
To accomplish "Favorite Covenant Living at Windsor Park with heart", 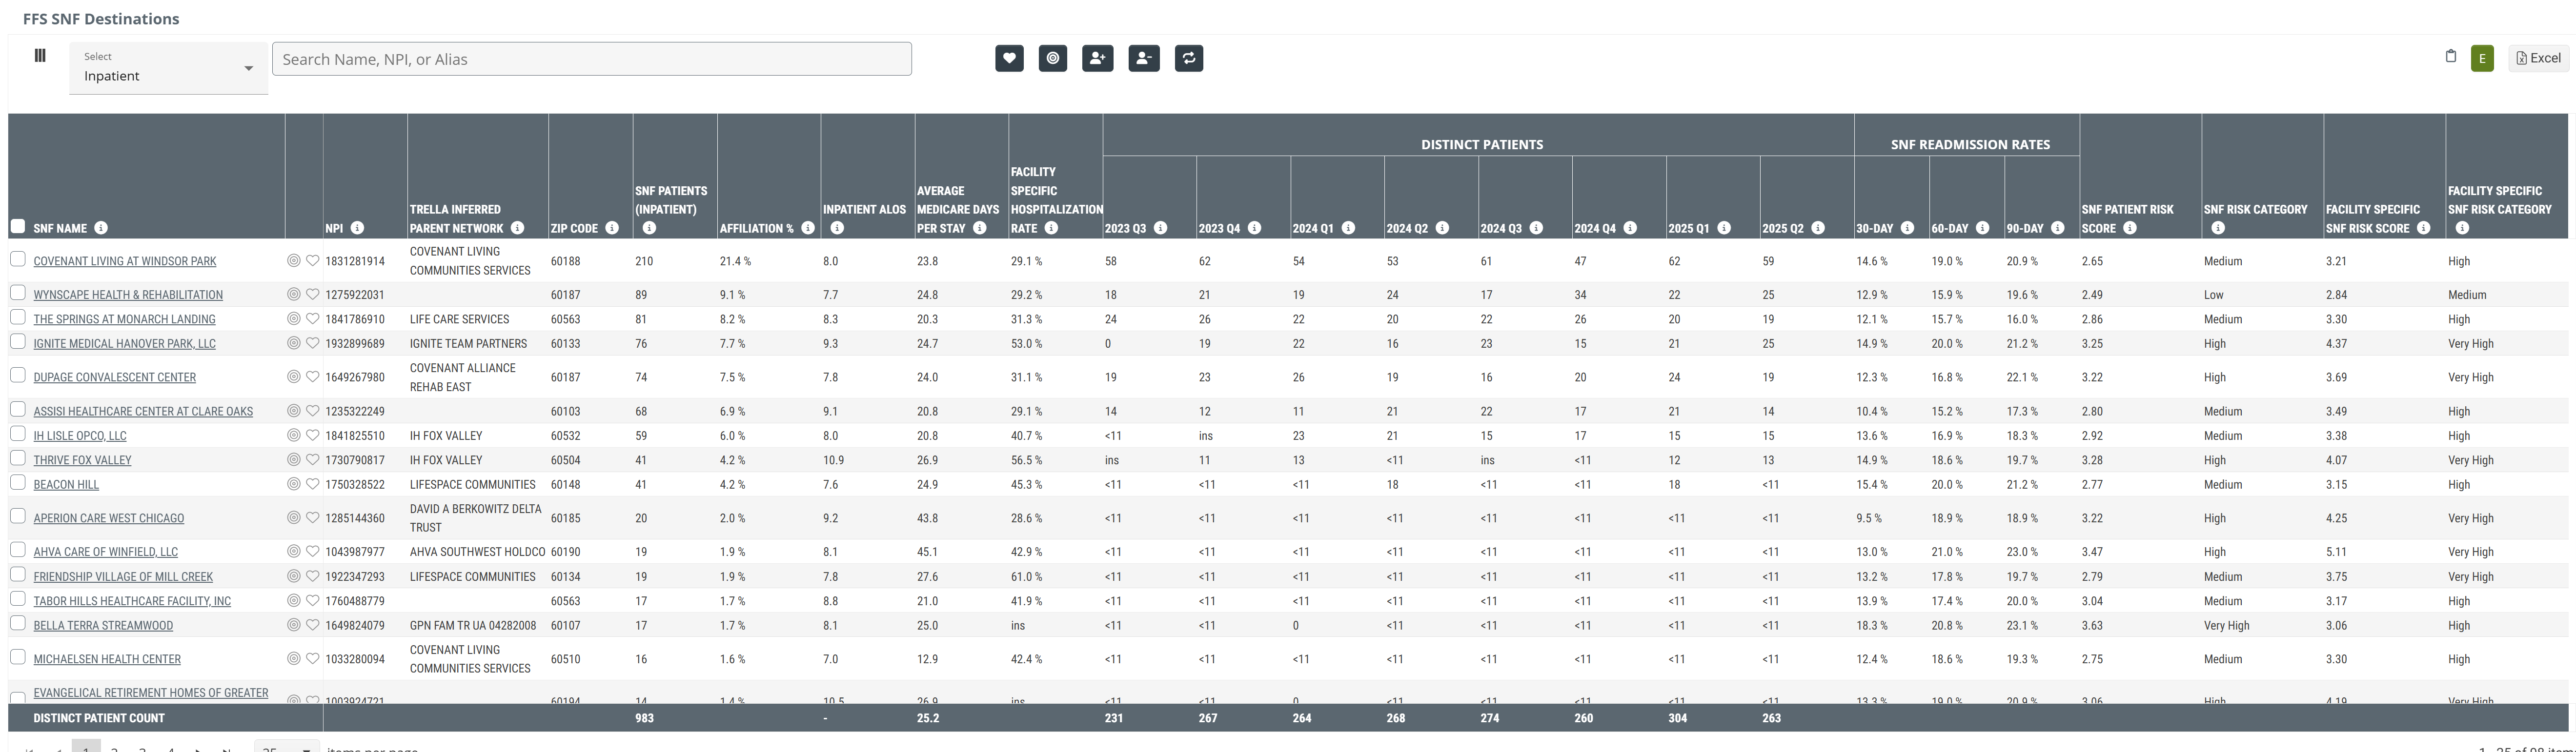I will (x=312, y=261).
